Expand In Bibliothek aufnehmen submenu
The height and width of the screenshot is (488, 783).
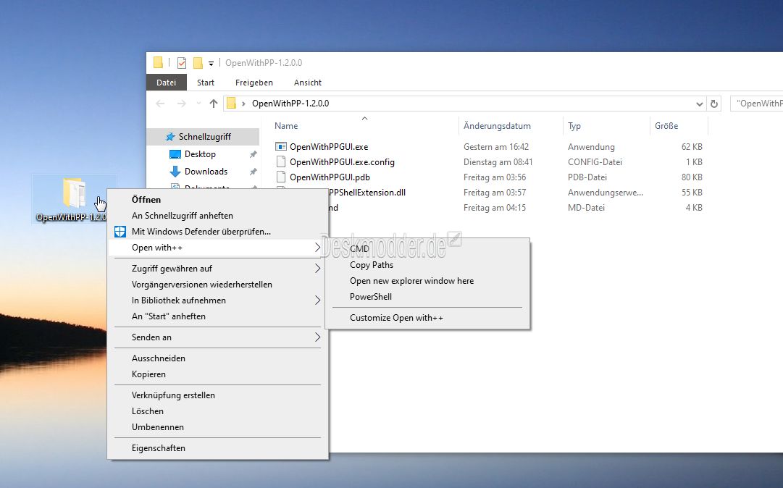click(x=218, y=300)
